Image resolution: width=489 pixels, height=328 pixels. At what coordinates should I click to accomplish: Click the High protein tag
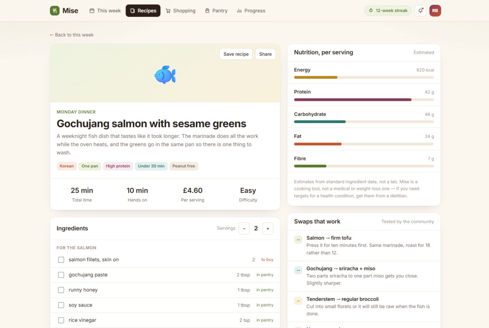118,166
